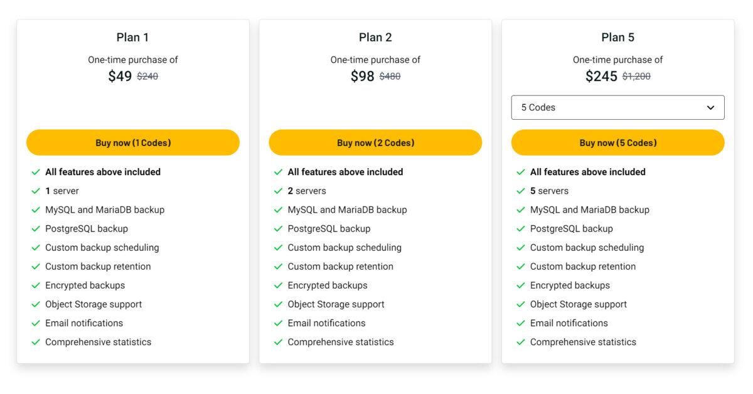753x394 pixels.
Task: Click the "Plan 5" card title
Action: pos(617,37)
